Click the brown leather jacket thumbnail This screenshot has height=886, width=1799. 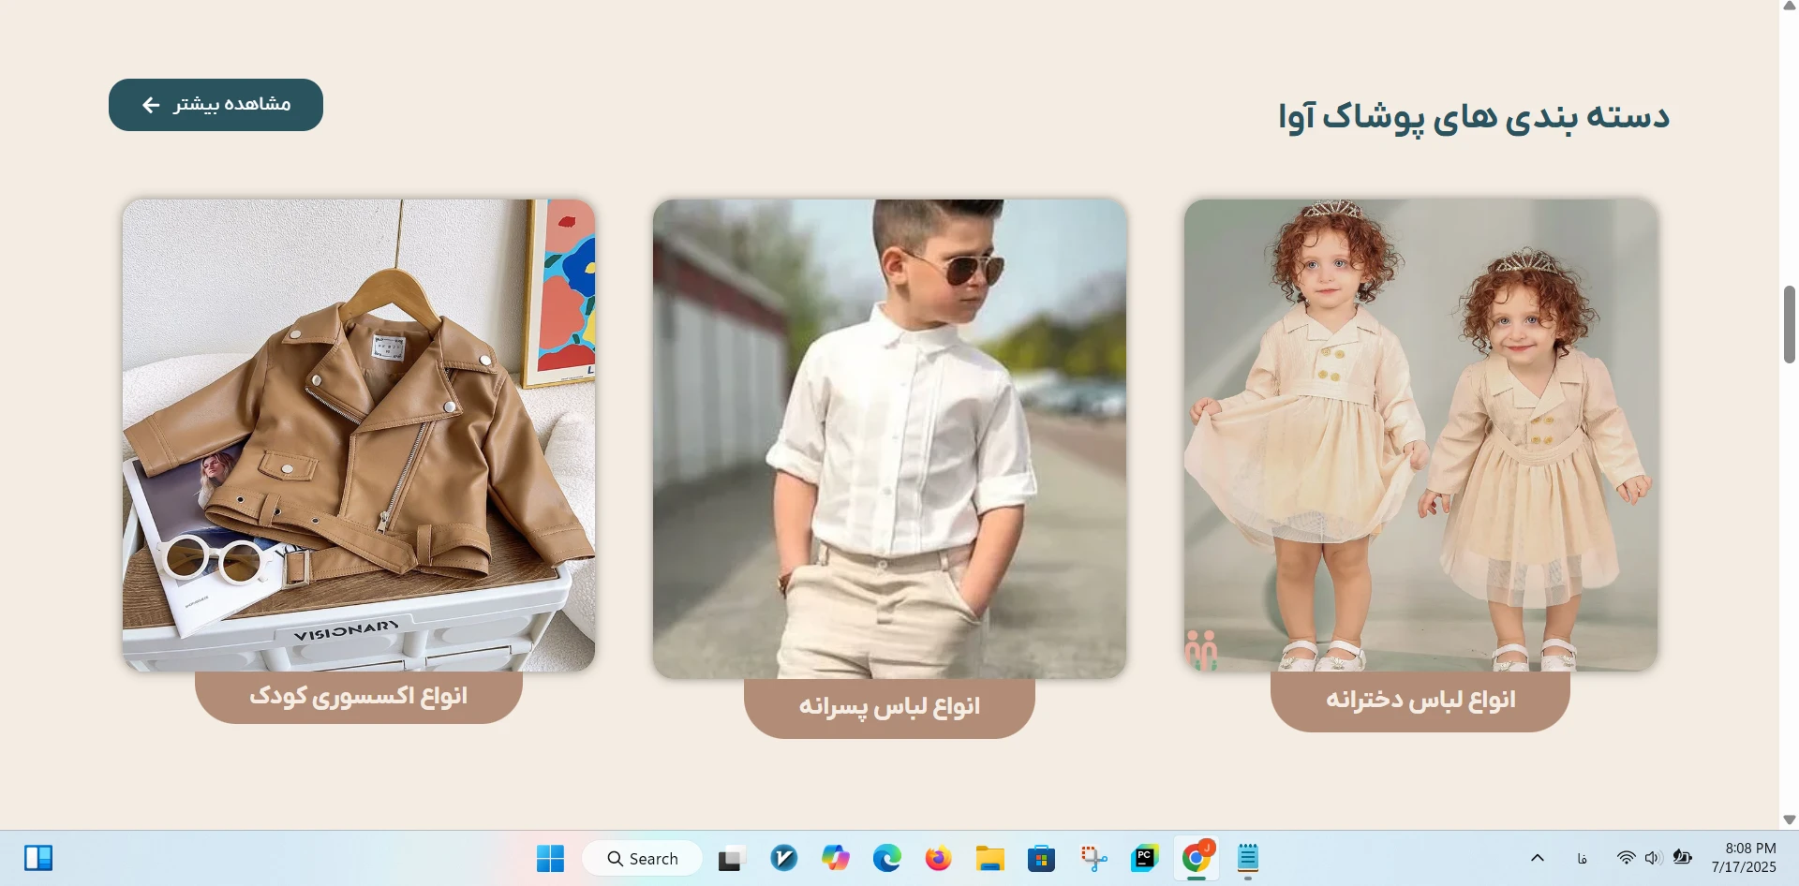[358, 435]
